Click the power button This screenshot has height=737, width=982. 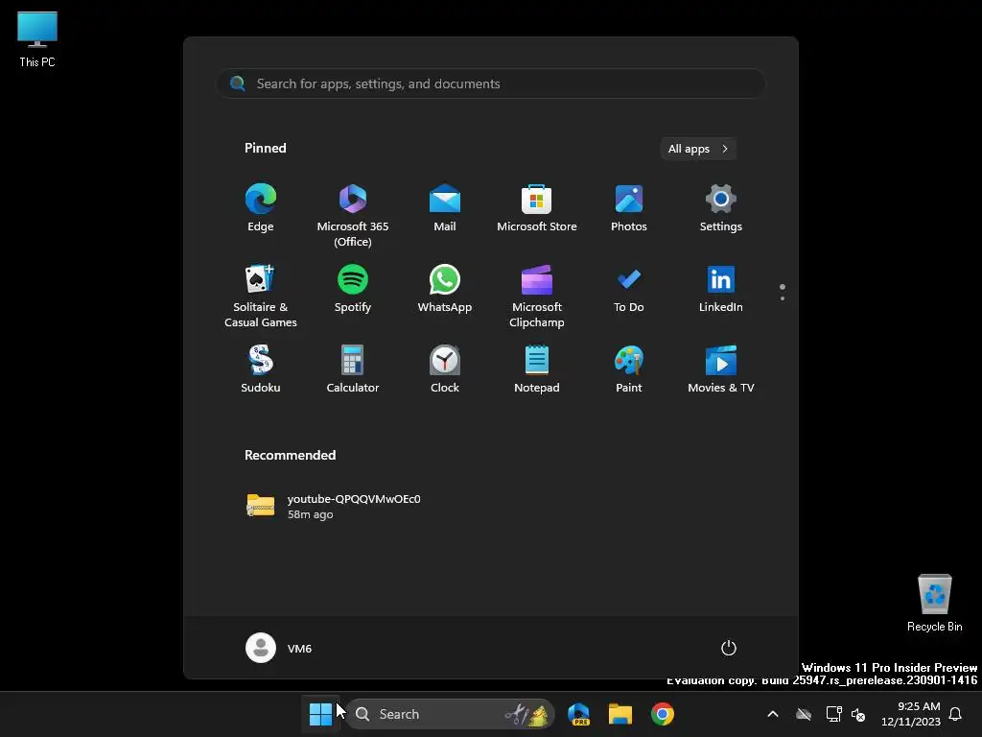[x=729, y=648]
